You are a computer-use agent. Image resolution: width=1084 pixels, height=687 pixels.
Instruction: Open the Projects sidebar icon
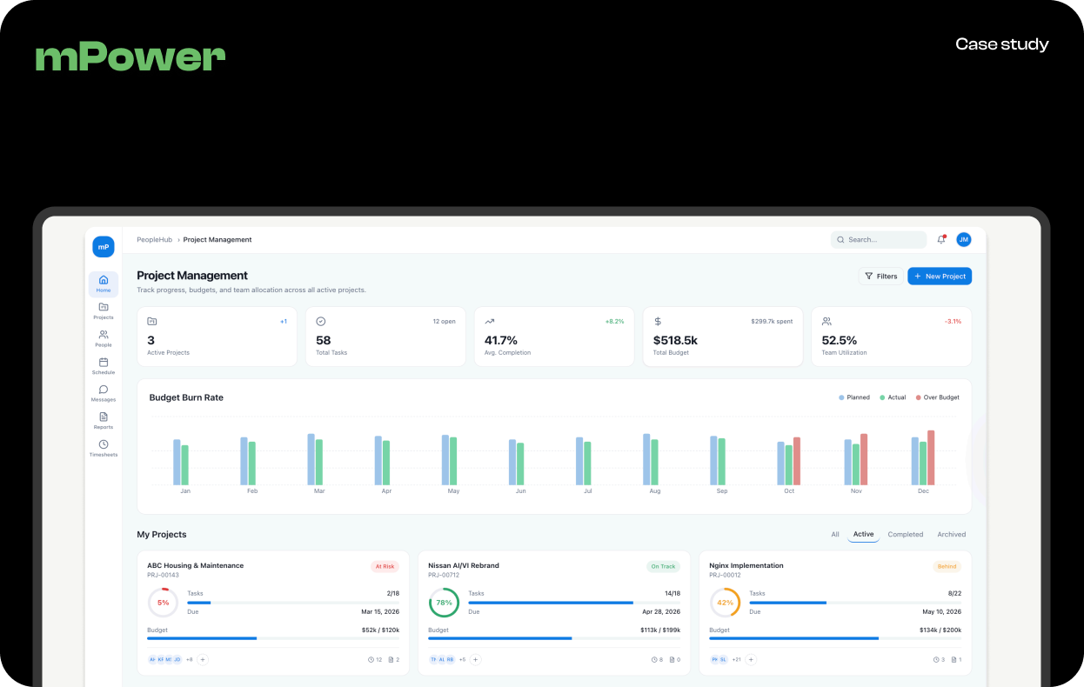point(104,310)
